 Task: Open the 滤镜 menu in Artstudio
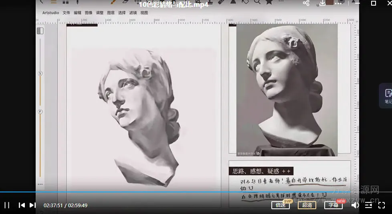click(133, 13)
